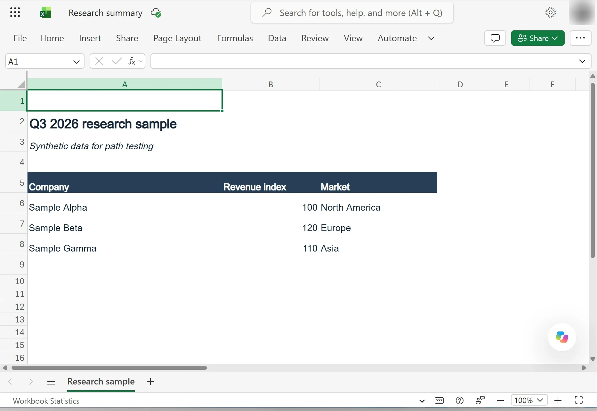Open the all sheets list icon
The width and height of the screenshot is (597, 411).
coord(51,382)
